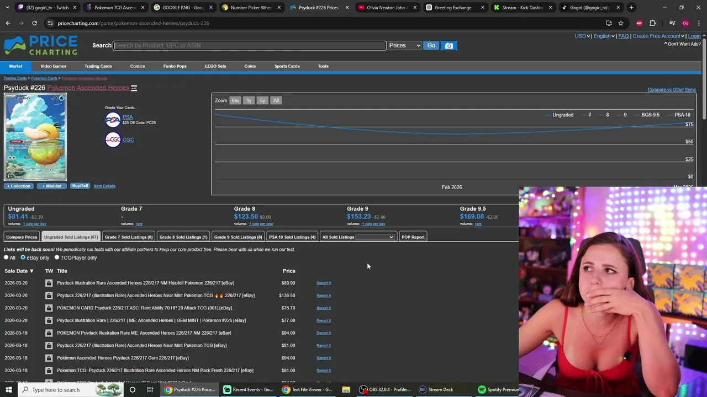Screen dimensions: 707x397
Task: Add card with + Wishlist button
Action: click(52, 186)
